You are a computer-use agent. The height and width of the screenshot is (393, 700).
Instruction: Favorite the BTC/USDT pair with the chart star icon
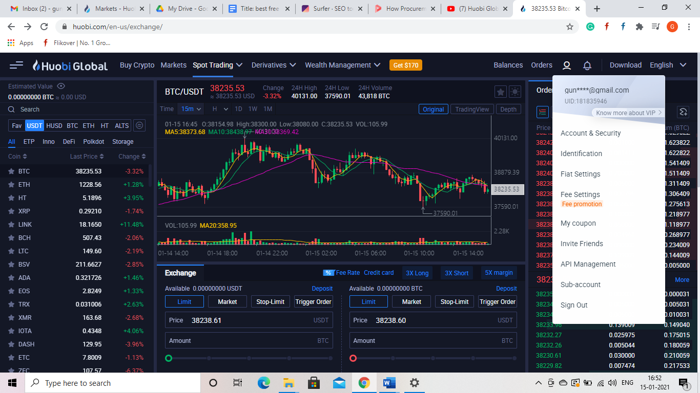pyautogui.click(x=501, y=92)
